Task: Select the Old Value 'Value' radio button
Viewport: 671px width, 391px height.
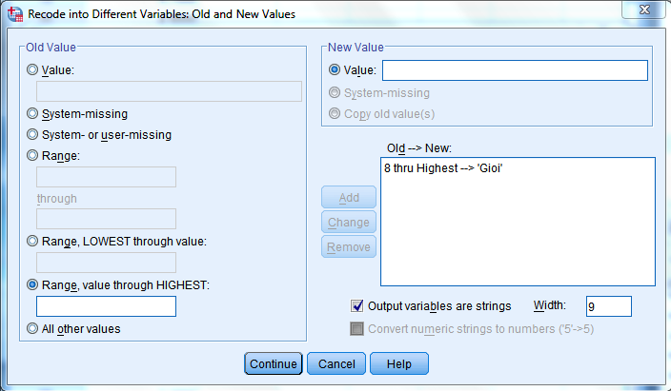Action: click(x=34, y=69)
